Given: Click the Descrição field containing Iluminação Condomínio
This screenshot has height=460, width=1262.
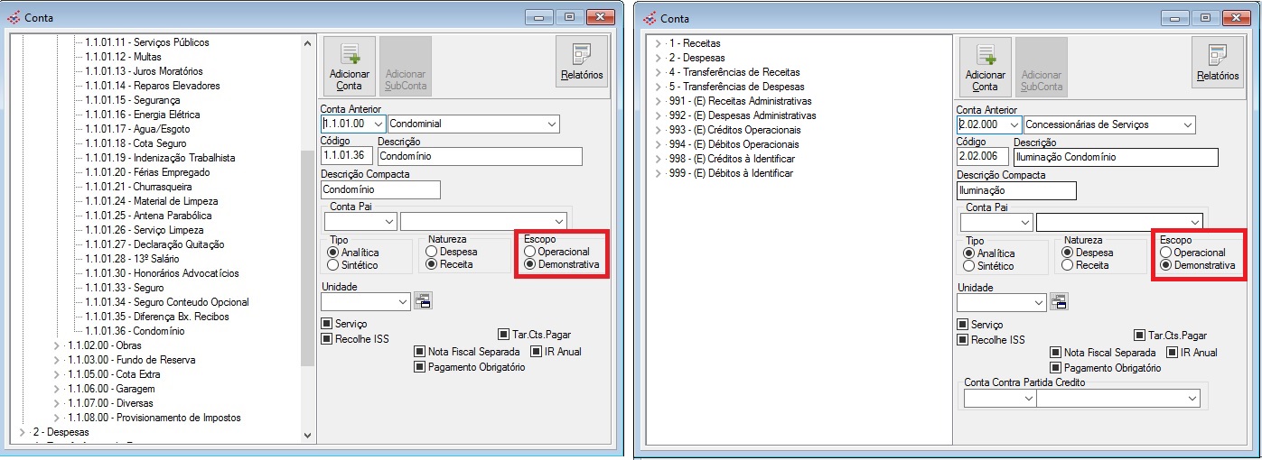Looking at the screenshot, I should point(1115,158).
